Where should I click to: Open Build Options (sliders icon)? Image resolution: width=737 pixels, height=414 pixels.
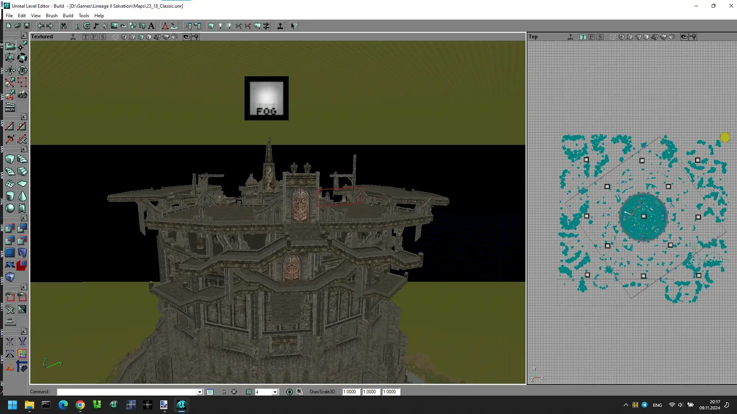click(x=266, y=26)
